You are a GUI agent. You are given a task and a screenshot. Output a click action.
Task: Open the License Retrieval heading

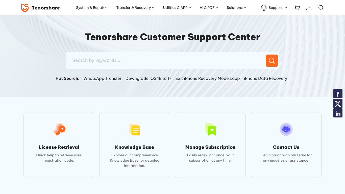(x=59, y=147)
